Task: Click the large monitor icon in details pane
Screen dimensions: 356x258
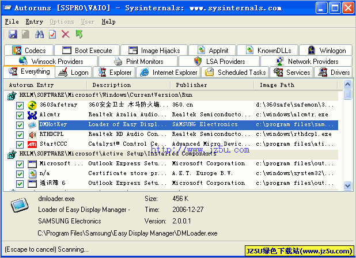Action: [20, 204]
